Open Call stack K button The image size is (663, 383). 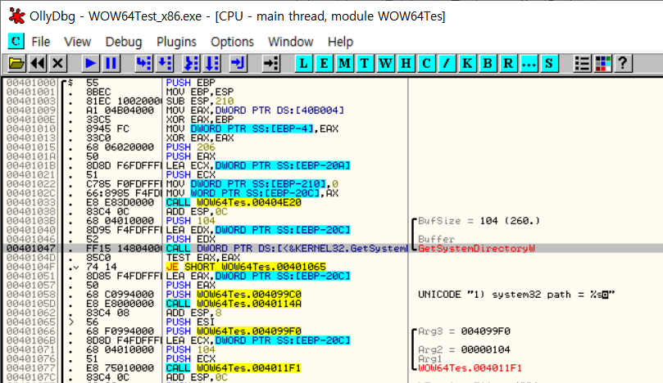[467, 63]
